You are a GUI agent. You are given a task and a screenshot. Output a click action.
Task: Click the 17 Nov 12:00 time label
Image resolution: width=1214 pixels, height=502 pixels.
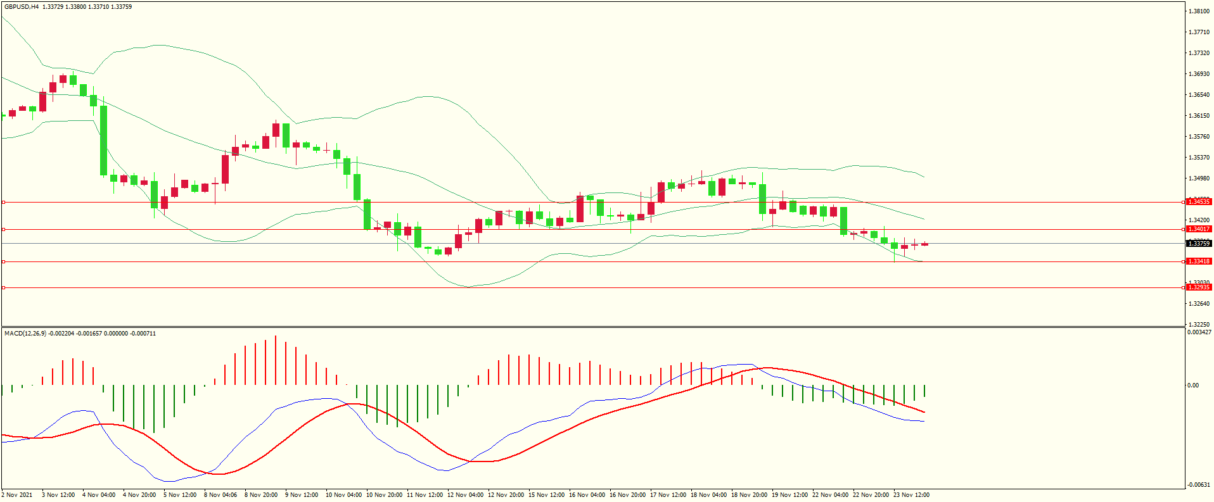668,495
